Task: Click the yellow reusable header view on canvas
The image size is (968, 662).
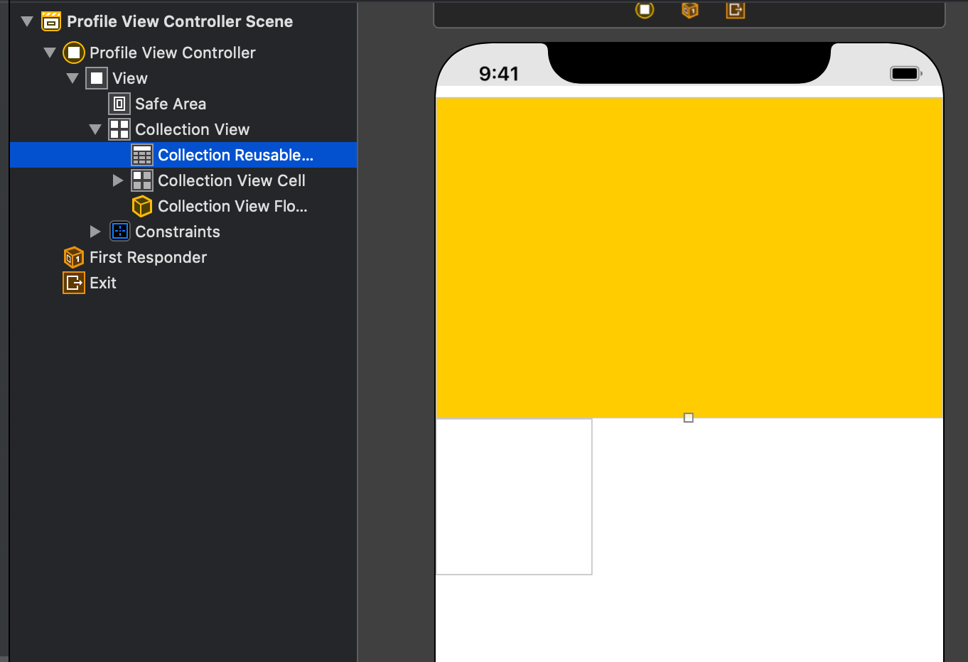Action: [689, 258]
